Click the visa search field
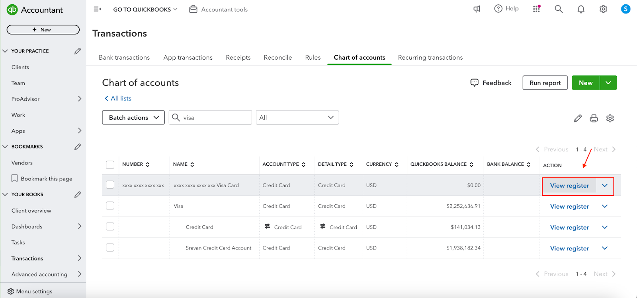This screenshot has width=637, height=298. [210, 117]
